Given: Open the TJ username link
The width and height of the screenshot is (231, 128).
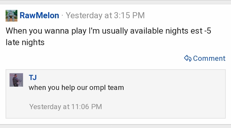Looking at the screenshot, I should 33,77.
